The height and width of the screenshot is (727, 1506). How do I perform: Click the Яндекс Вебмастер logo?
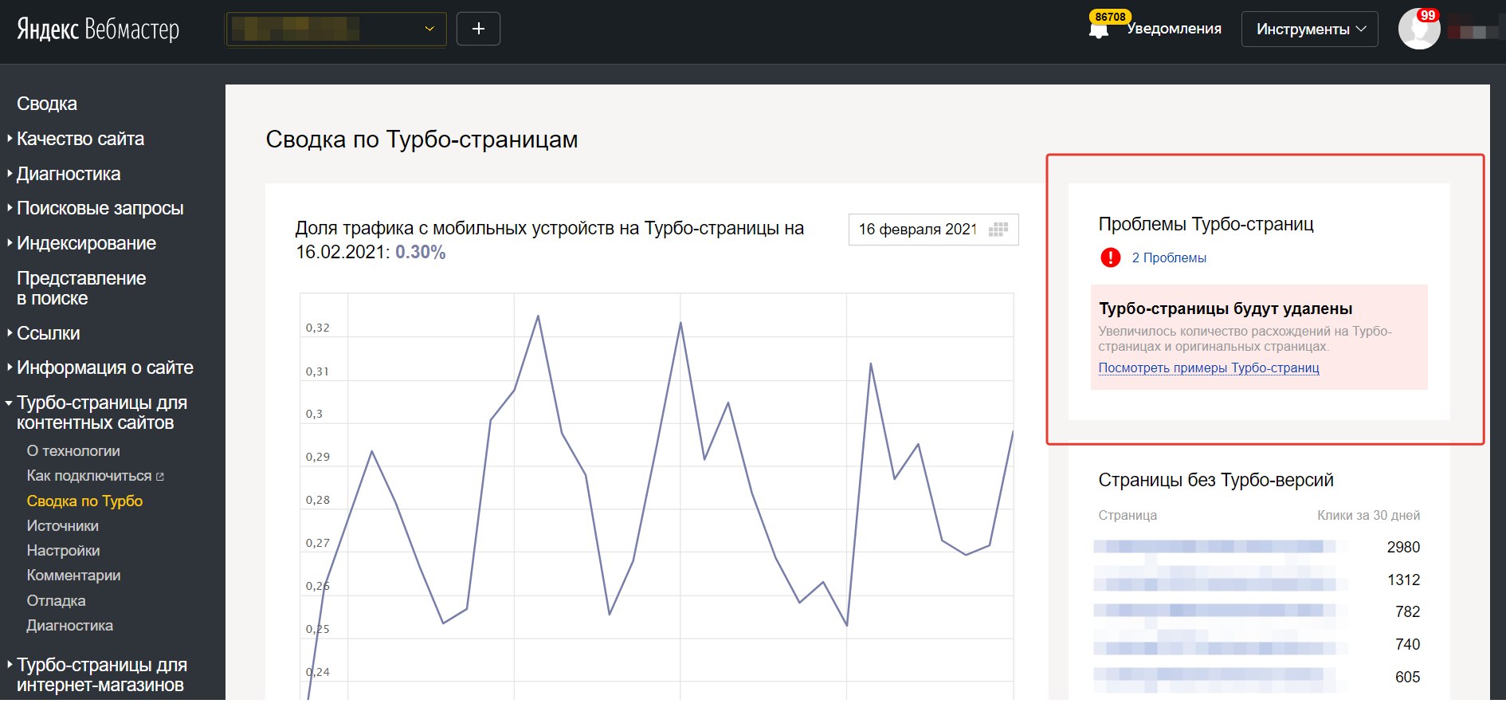(98, 29)
